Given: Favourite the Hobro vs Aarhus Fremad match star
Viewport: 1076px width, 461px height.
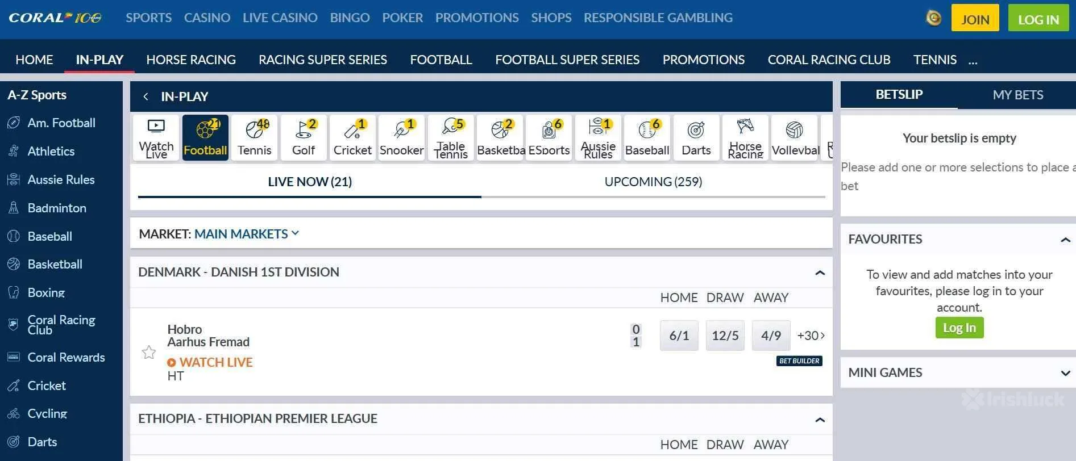Looking at the screenshot, I should (149, 353).
